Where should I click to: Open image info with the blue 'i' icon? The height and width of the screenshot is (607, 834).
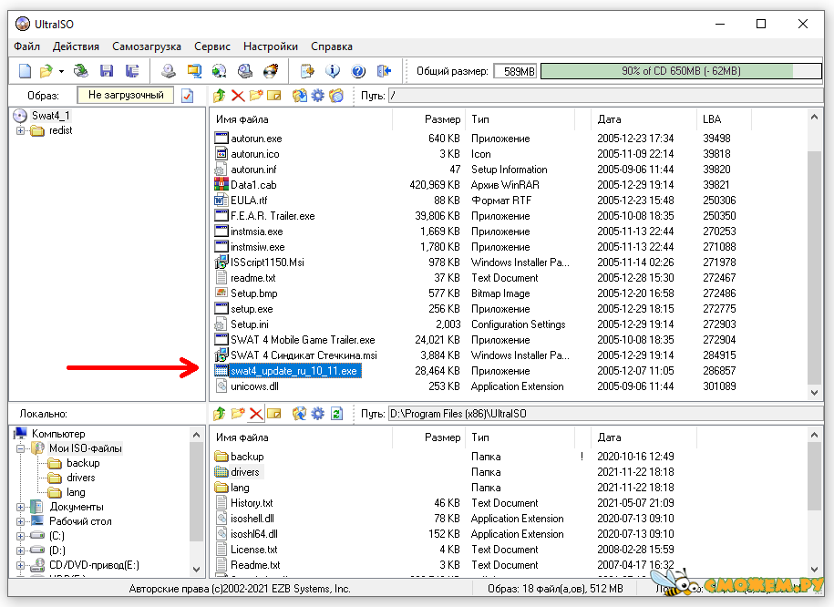coord(333,71)
